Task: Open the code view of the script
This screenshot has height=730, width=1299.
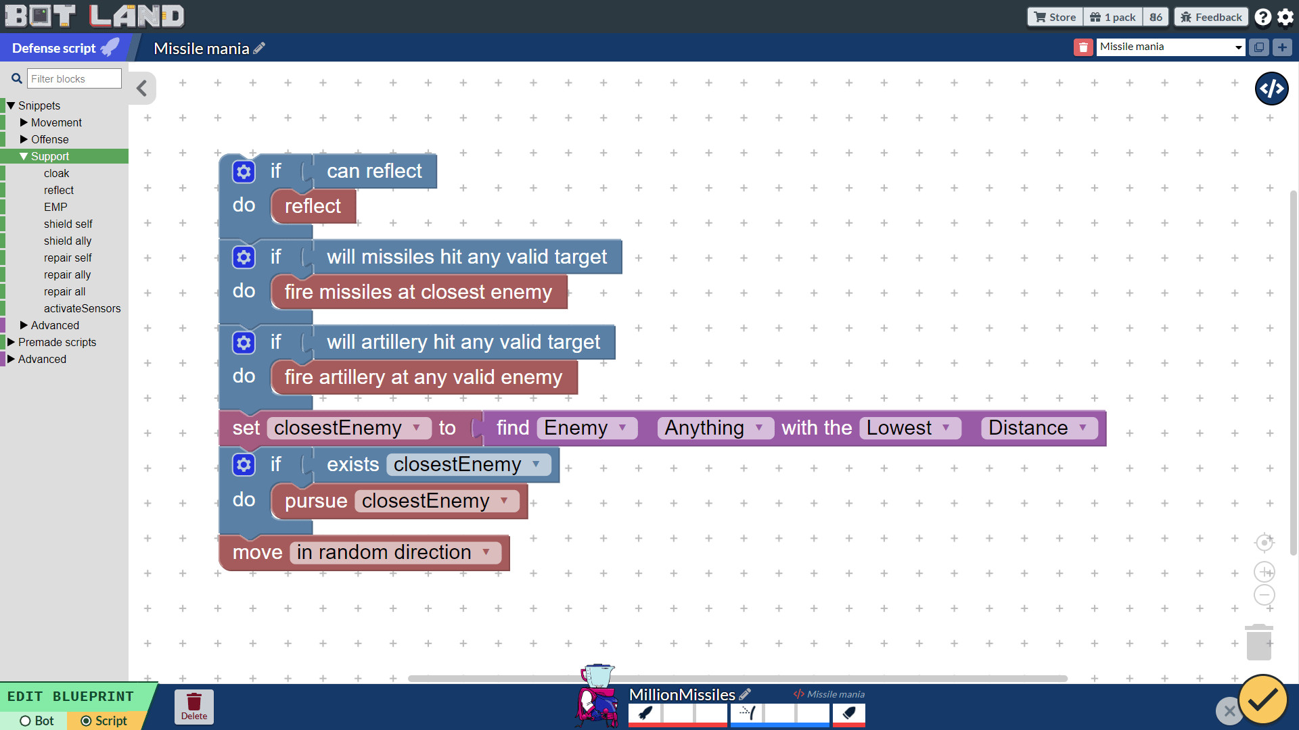Action: pyautogui.click(x=1271, y=89)
